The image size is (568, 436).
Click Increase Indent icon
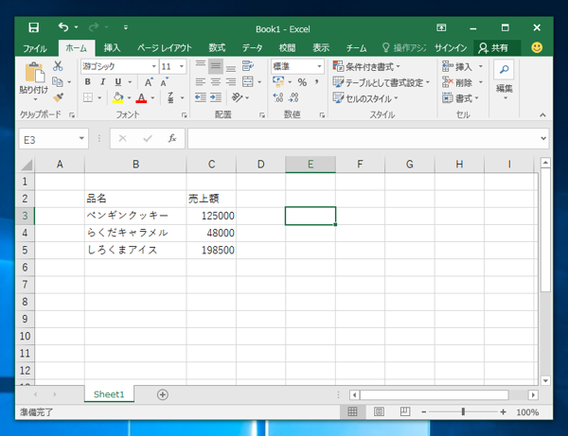(216, 97)
